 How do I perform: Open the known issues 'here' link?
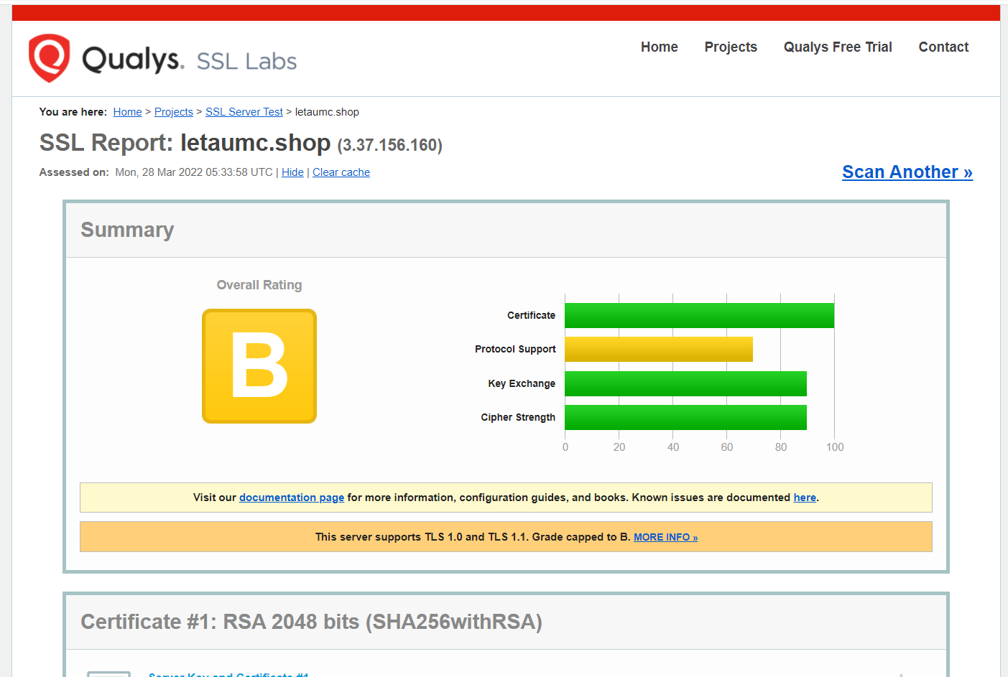tap(805, 498)
